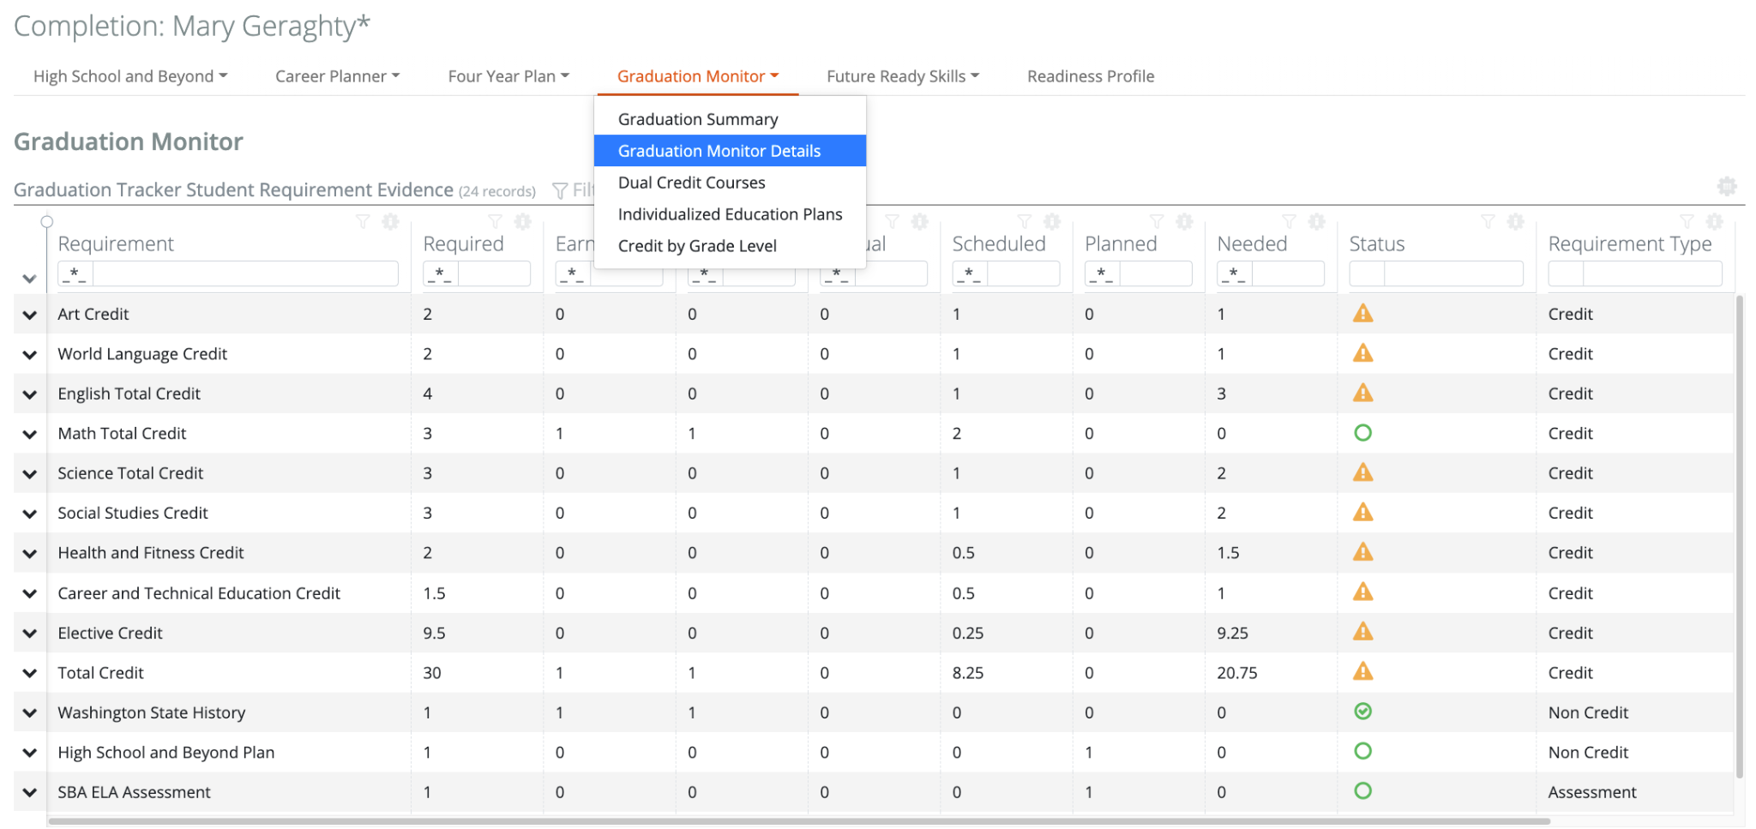Click the Required column filter funnel icon

(x=495, y=222)
